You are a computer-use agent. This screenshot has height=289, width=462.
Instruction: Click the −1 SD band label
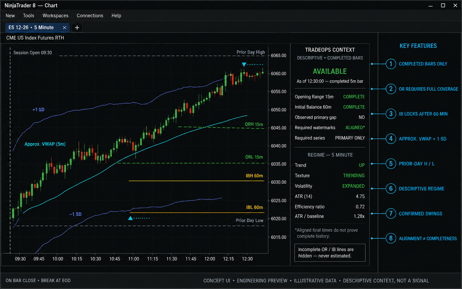75,214
